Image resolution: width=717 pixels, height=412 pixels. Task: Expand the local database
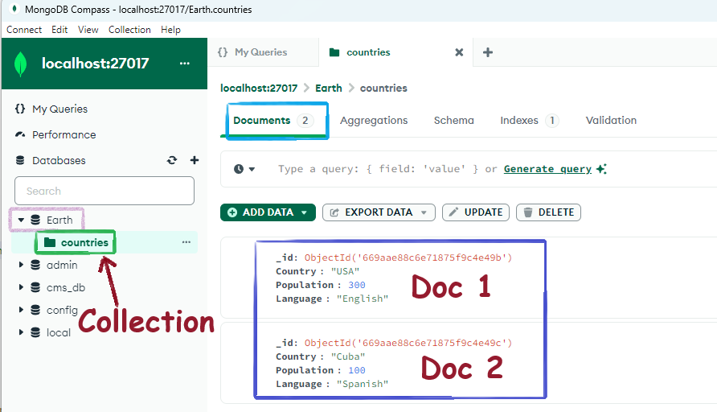[21, 332]
